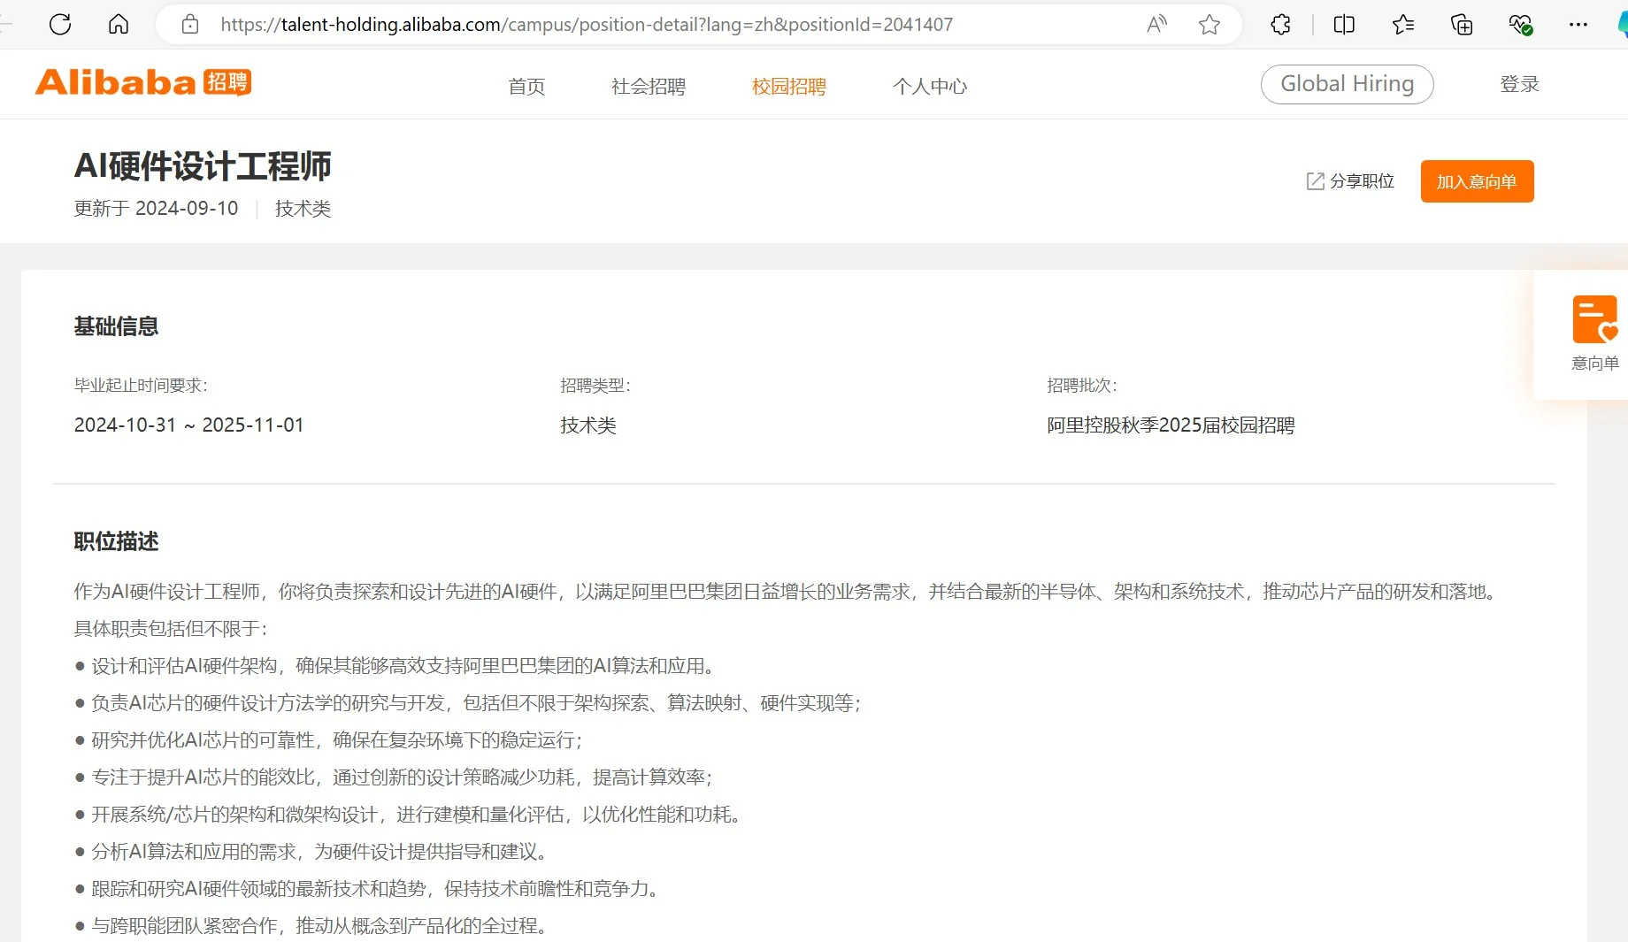Click the date range 2024-10-31 ~ 2025-11-01
Image resolution: width=1628 pixels, height=942 pixels.
(188, 425)
